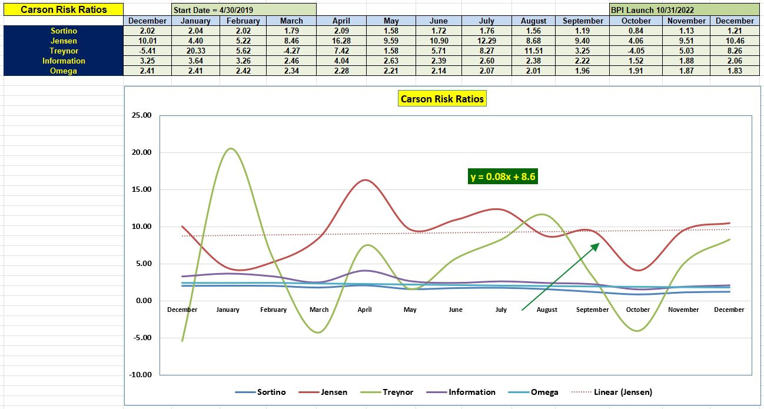This screenshot has height=409, width=764.
Task: Click the May column header in table
Action: (x=390, y=21)
